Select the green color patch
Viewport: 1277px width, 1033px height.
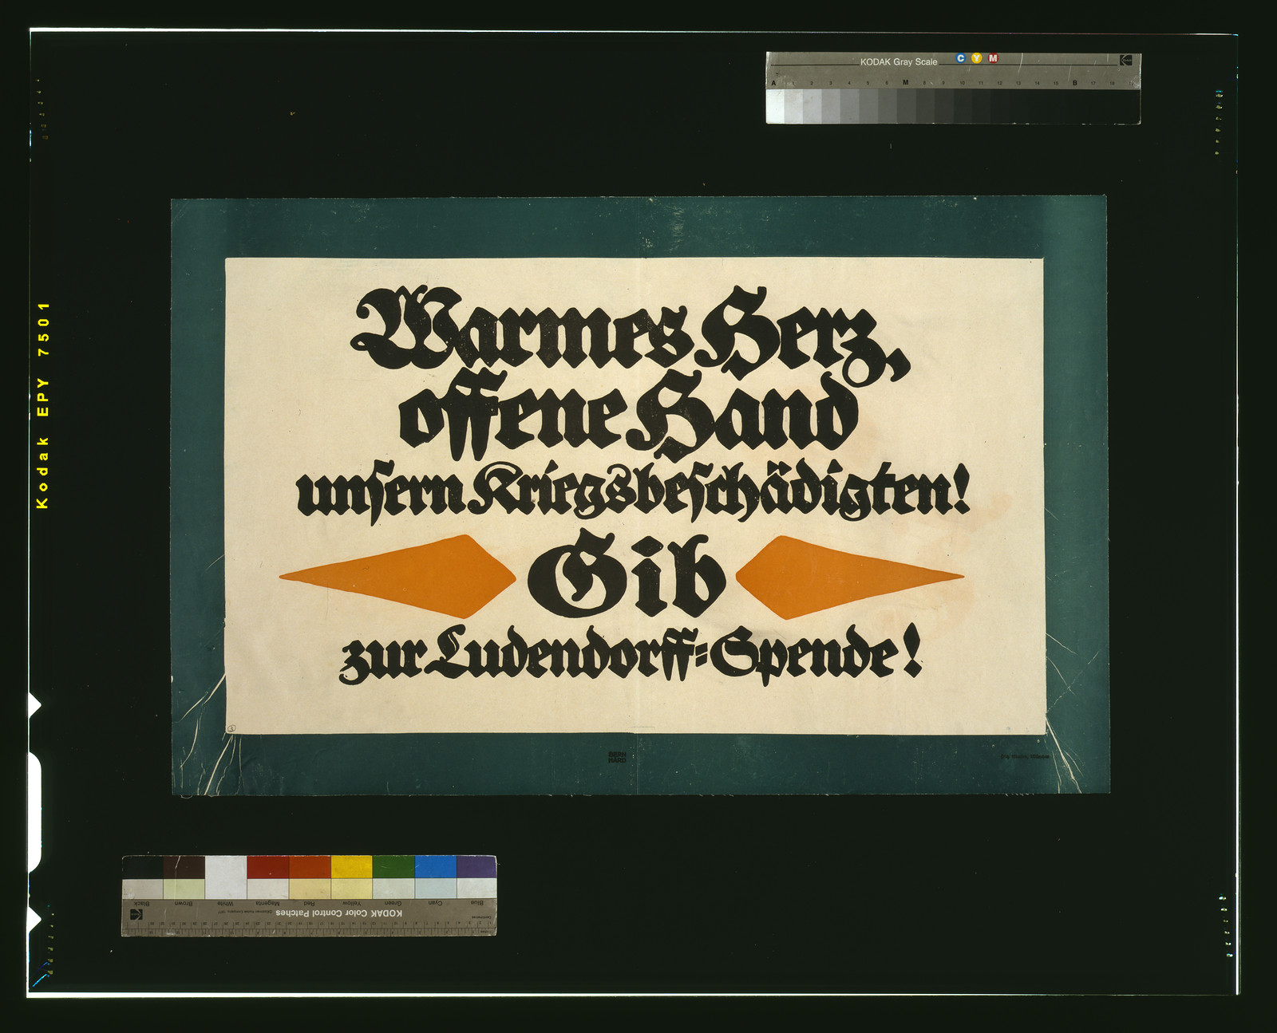393,867
